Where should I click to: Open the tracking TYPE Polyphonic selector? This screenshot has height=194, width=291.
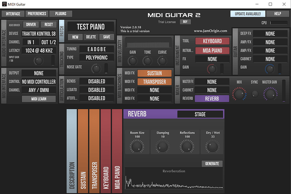(x=97, y=57)
